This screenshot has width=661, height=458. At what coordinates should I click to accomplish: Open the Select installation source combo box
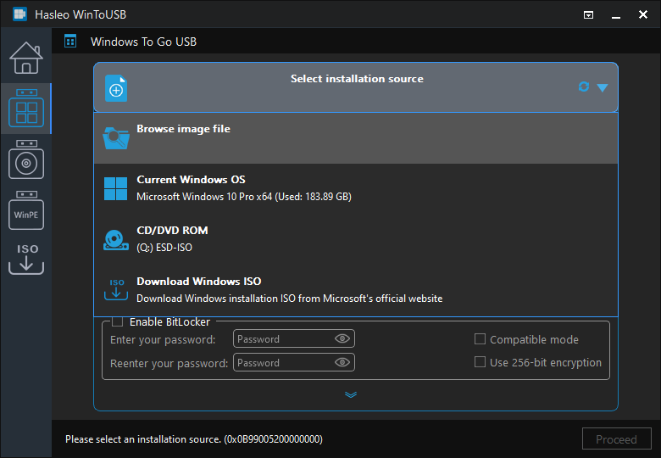tap(356, 87)
